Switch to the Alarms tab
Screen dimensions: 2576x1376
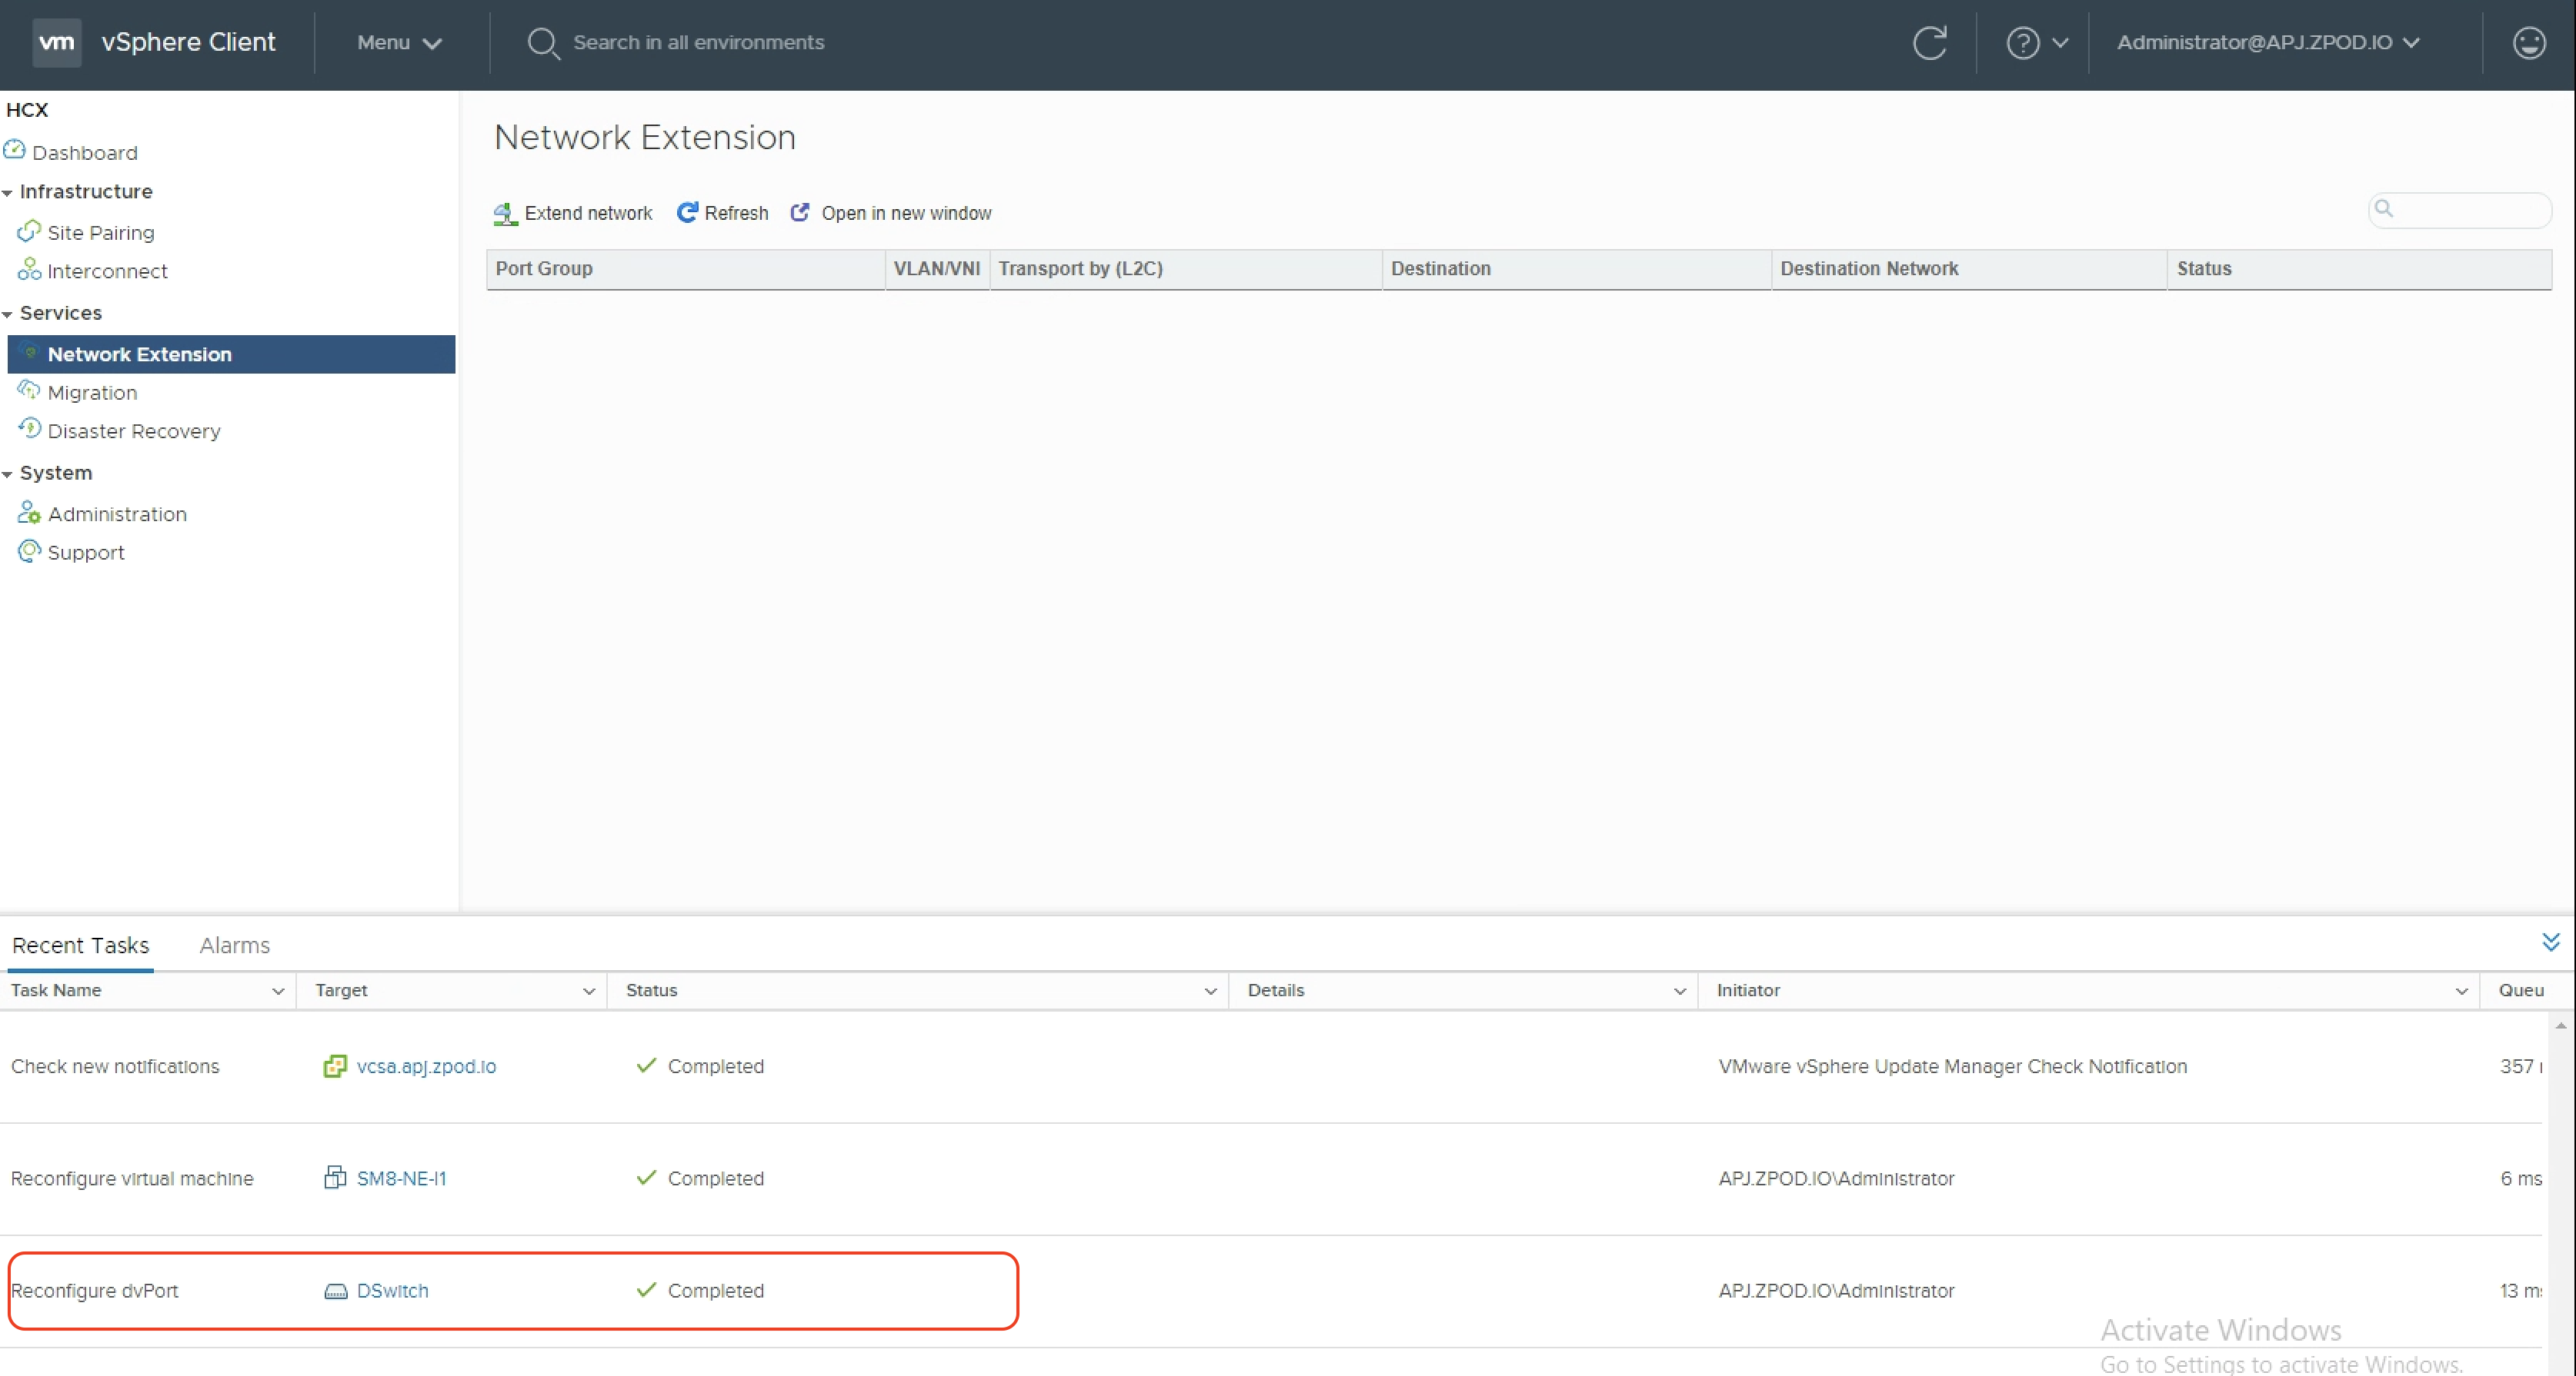[234, 944]
